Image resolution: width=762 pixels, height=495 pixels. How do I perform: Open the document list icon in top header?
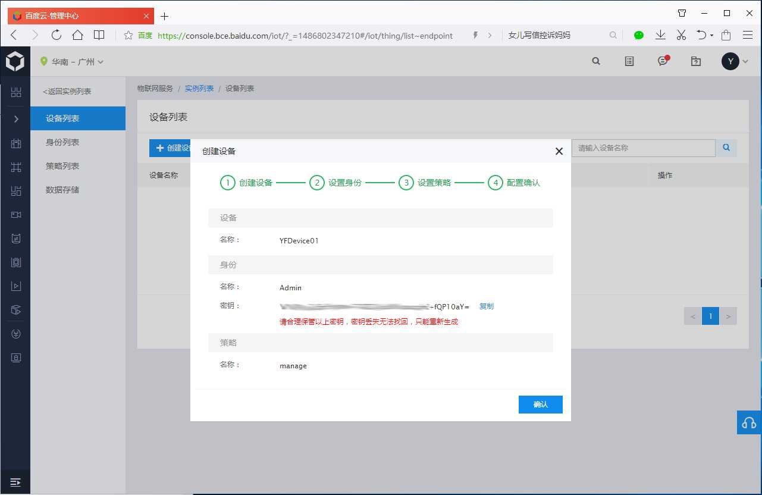point(629,61)
